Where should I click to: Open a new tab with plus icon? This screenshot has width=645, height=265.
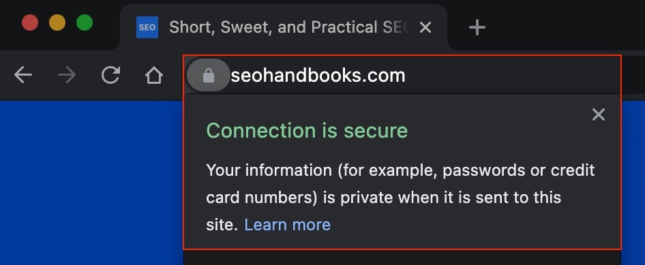pyautogui.click(x=477, y=27)
